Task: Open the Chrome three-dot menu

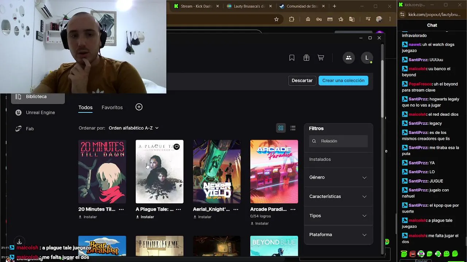Action: 390,19
